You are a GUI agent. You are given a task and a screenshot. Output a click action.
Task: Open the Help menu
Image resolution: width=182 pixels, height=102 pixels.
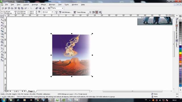[83, 5]
